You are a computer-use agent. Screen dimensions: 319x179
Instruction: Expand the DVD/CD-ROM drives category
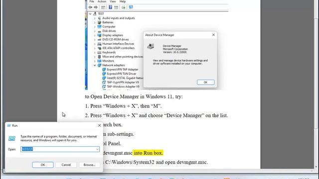click(95, 40)
